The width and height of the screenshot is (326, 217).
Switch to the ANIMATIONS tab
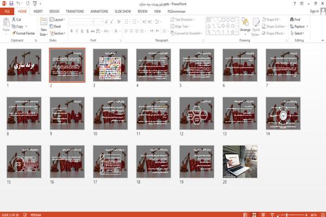pyautogui.click(x=99, y=11)
